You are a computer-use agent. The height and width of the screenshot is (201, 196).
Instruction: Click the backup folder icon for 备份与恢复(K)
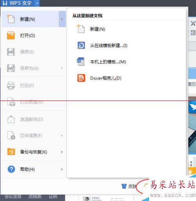click(11, 152)
